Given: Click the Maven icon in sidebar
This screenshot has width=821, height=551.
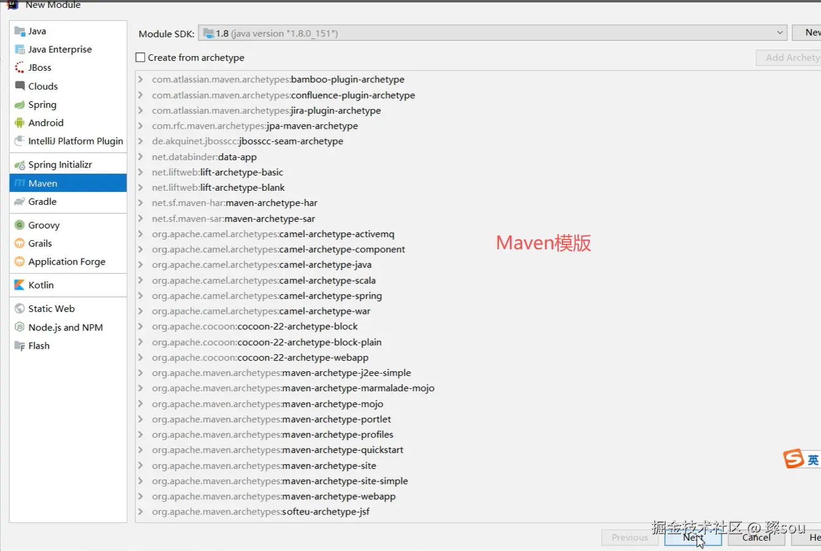Looking at the screenshot, I should coord(20,183).
